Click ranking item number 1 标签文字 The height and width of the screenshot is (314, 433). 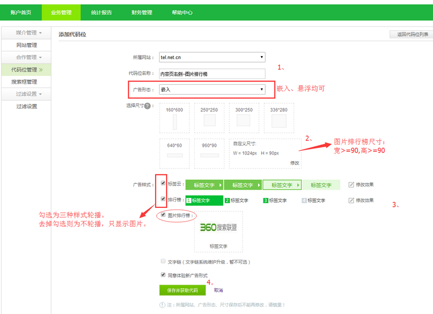click(x=204, y=201)
